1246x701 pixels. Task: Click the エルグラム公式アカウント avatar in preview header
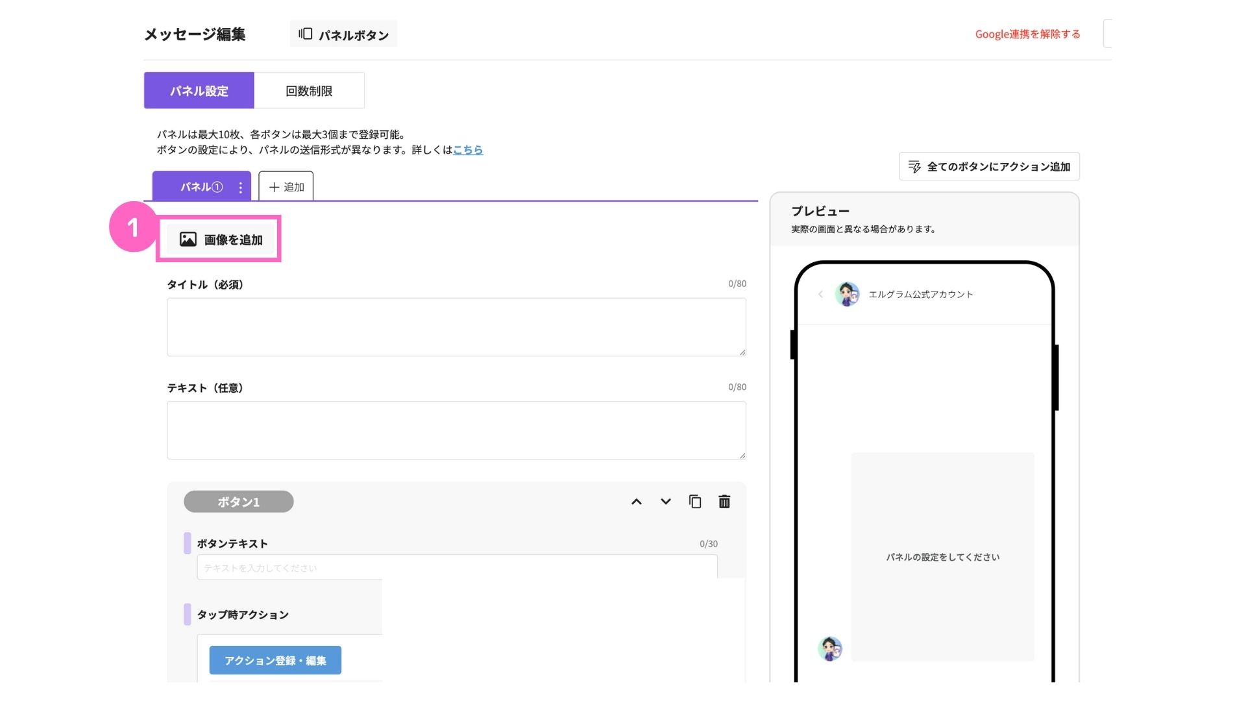847,294
